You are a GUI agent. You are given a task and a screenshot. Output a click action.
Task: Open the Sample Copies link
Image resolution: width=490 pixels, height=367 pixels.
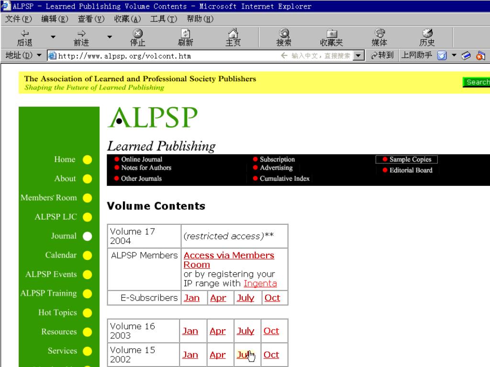tap(410, 160)
